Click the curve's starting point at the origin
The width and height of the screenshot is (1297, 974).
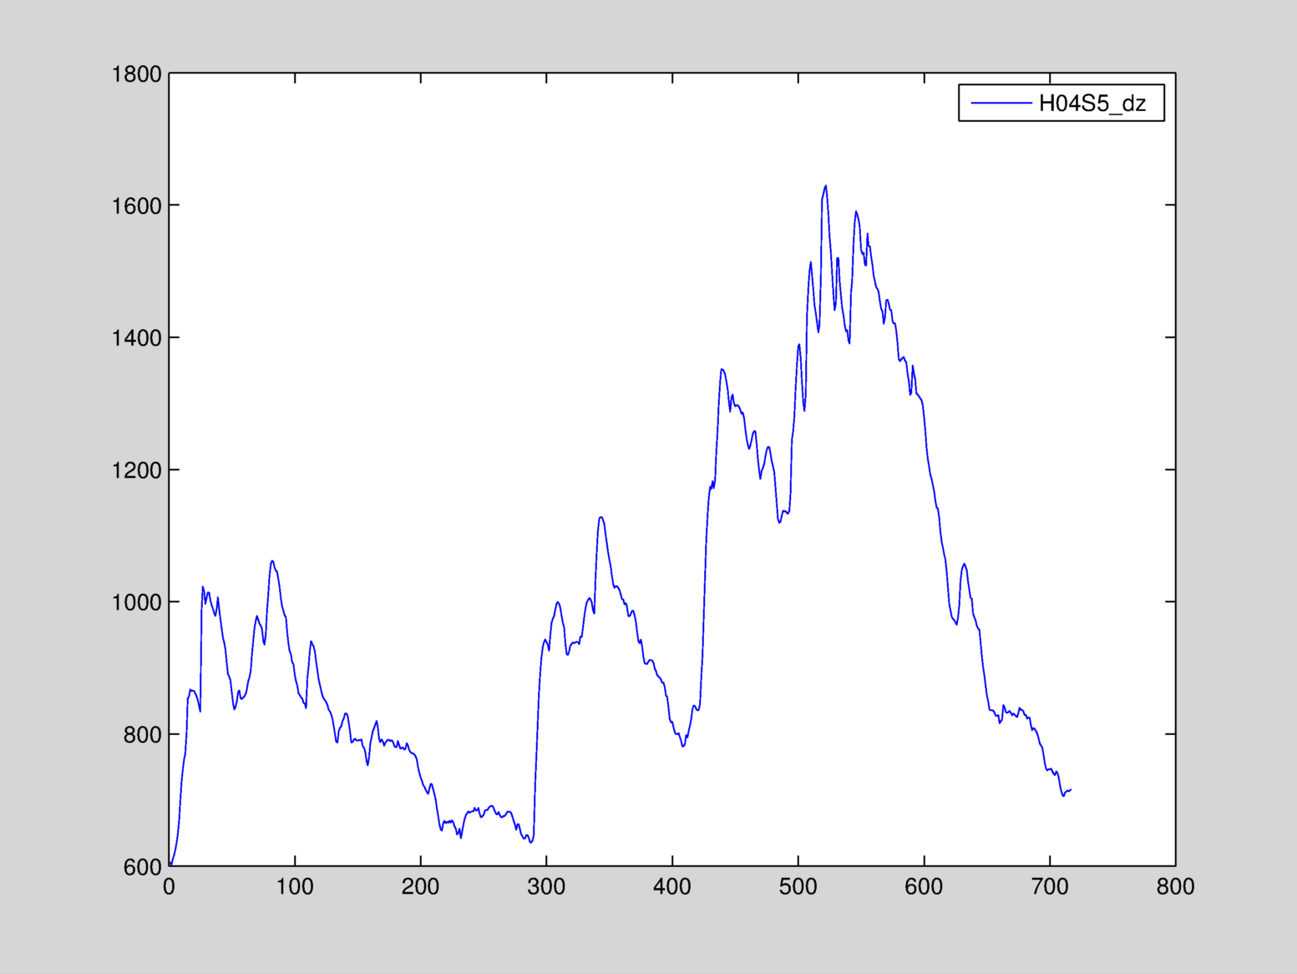pyautogui.click(x=170, y=865)
